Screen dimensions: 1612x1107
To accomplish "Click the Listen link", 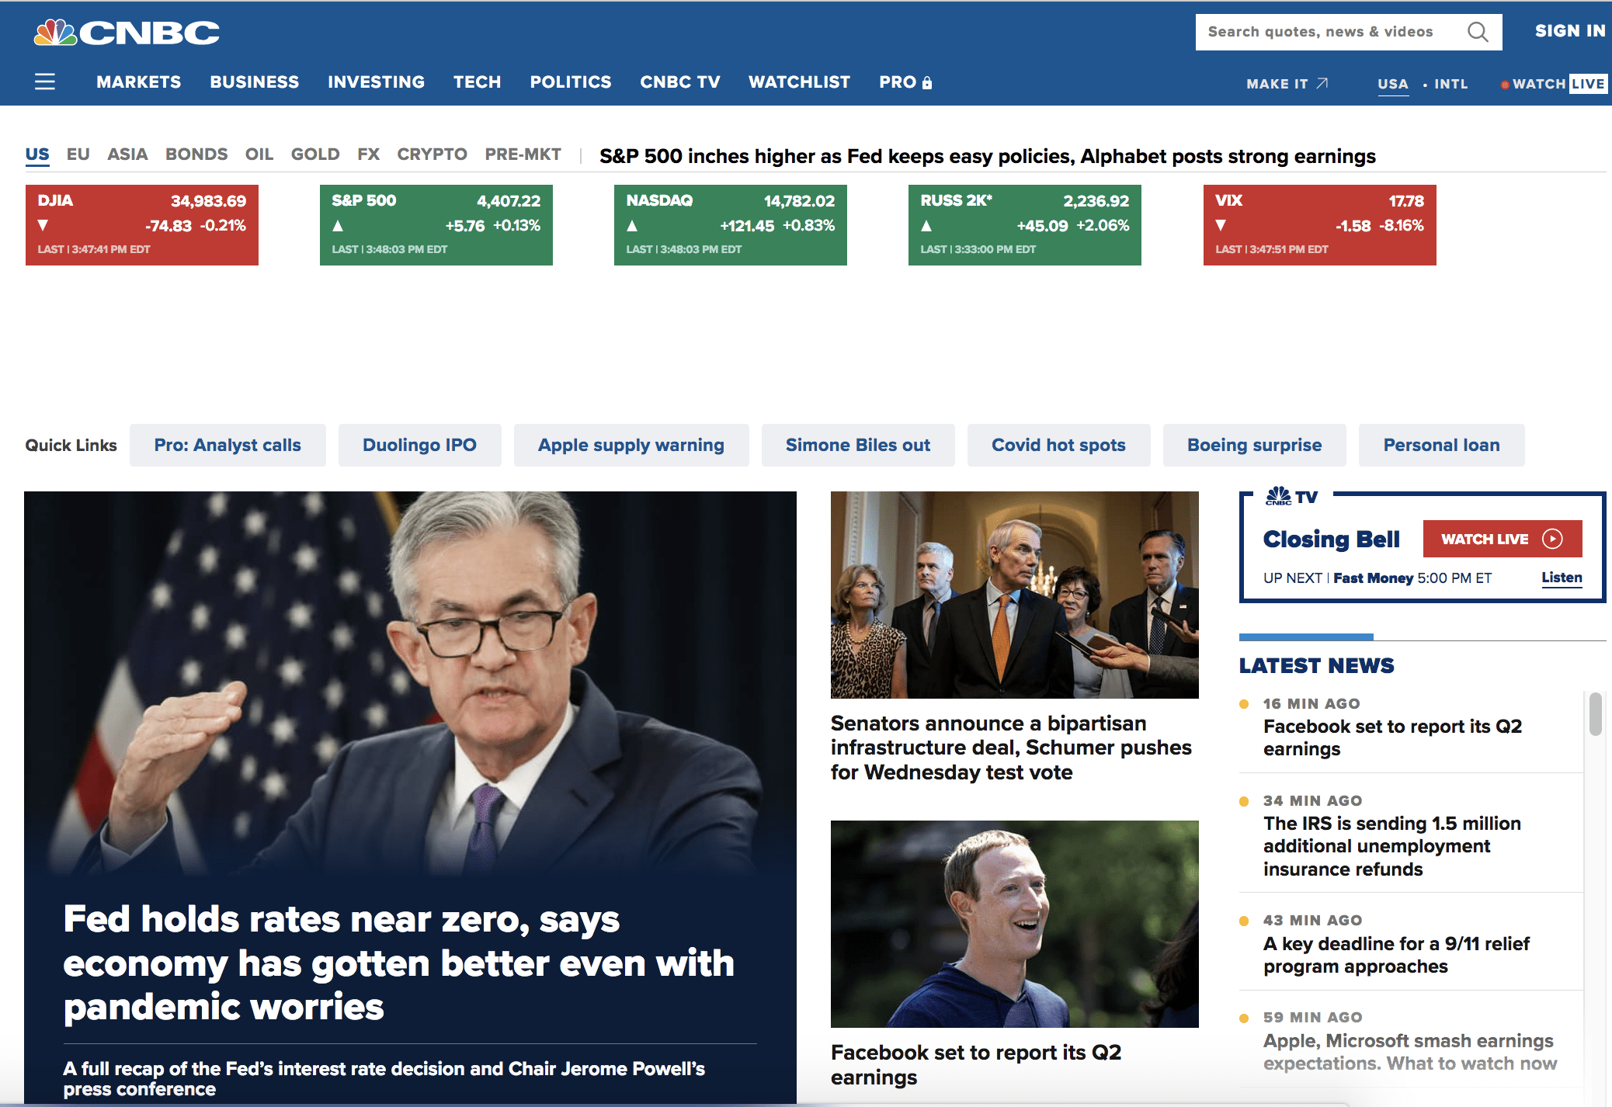I will coord(1561,578).
